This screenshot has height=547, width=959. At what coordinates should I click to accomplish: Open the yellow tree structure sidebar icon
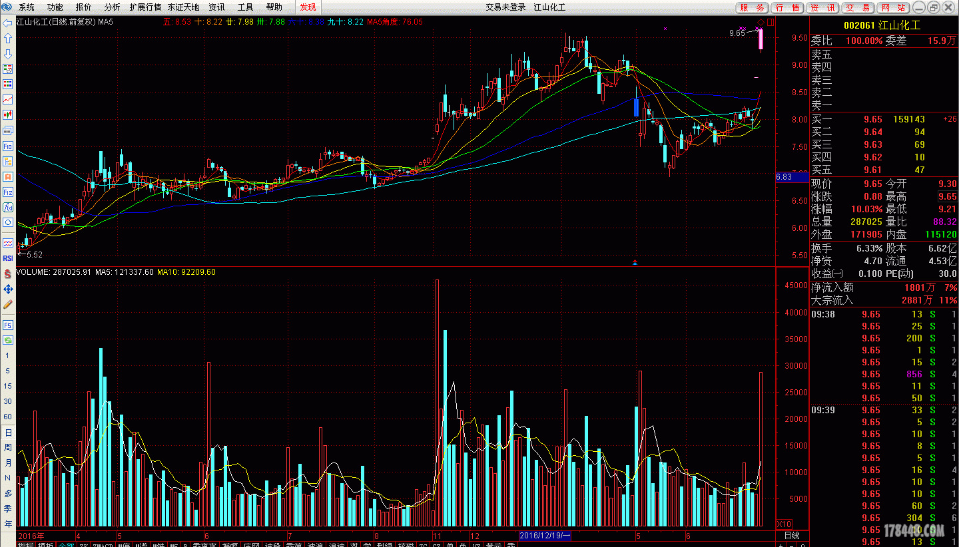8,161
